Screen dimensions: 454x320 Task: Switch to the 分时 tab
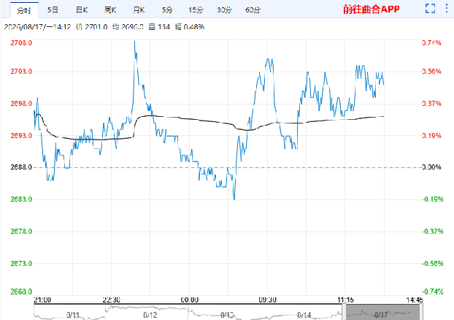click(x=24, y=10)
